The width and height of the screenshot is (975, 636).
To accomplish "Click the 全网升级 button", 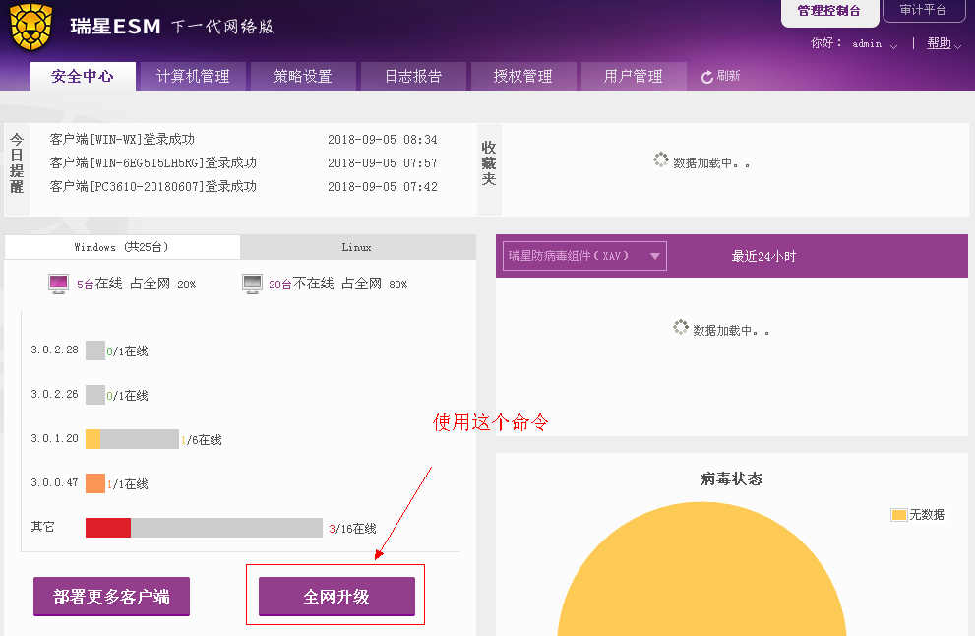I will point(336,597).
